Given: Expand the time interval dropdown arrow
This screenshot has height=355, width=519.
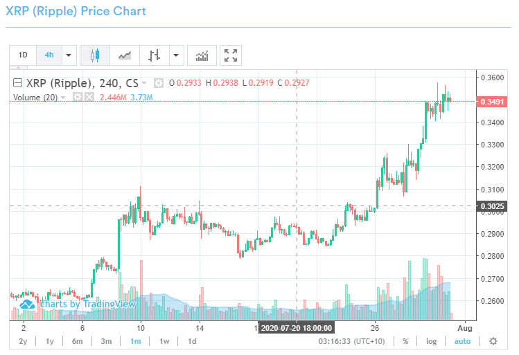Looking at the screenshot, I should pos(69,55).
